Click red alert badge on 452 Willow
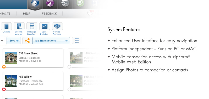This screenshot has width=209, height=99. 4,89
